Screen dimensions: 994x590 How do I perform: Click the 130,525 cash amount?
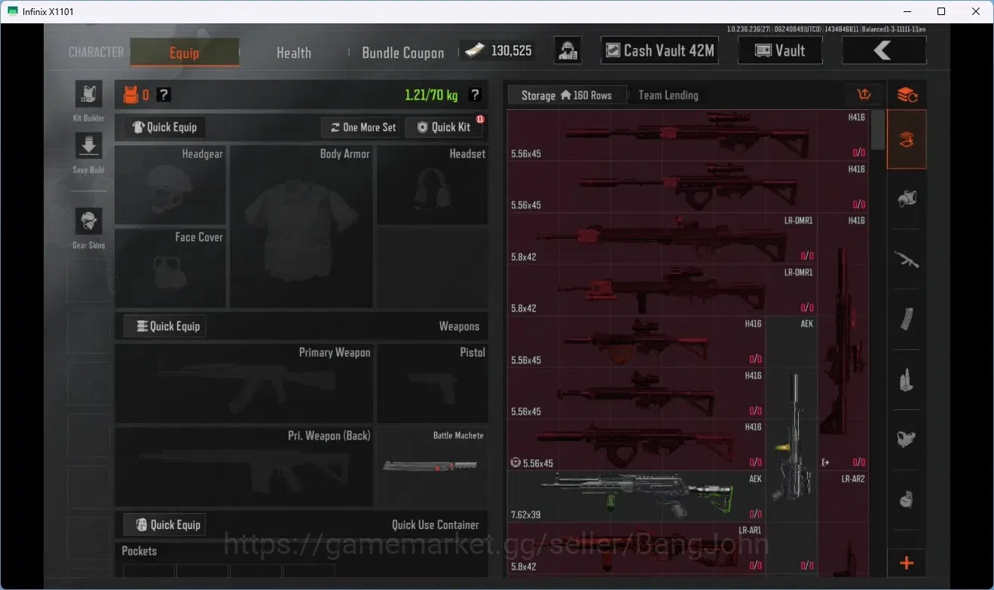point(512,51)
